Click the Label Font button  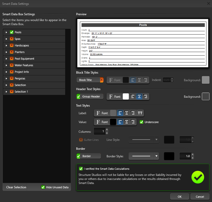coord(102,113)
